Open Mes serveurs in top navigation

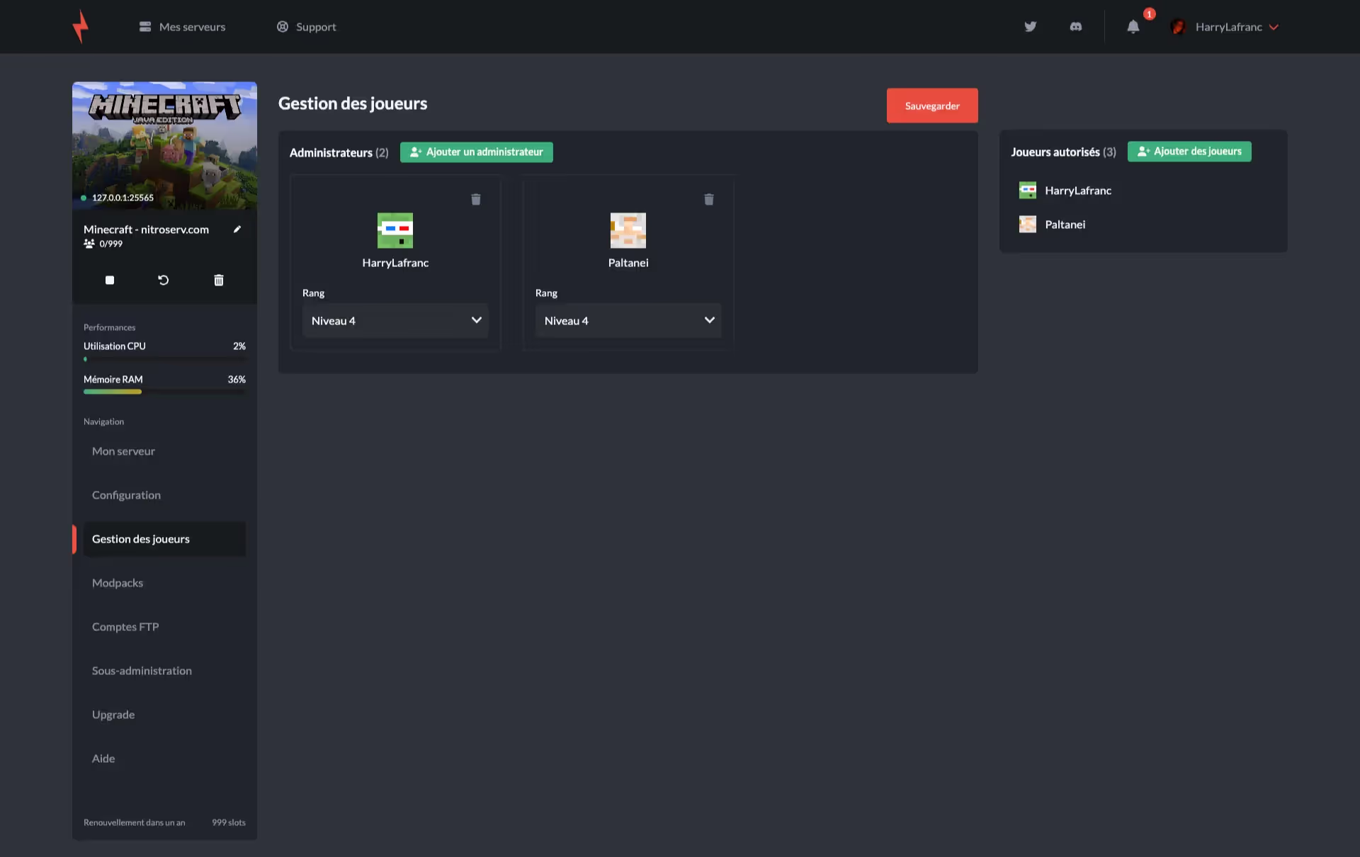click(x=182, y=27)
